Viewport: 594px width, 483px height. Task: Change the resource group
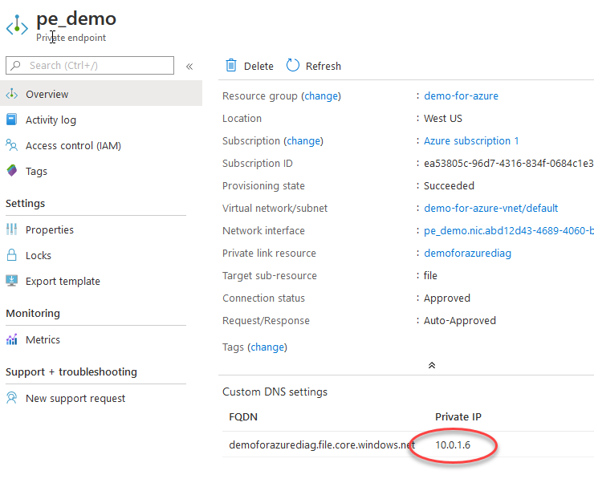pos(321,96)
